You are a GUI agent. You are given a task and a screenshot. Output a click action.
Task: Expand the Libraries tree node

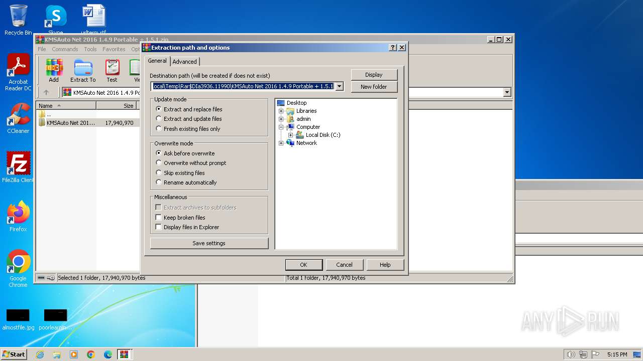(281, 111)
